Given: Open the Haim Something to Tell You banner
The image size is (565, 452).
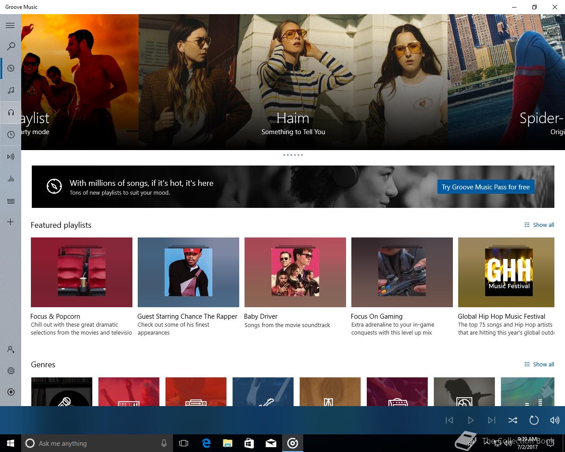Looking at the screenshot, I should pos(293,82).
